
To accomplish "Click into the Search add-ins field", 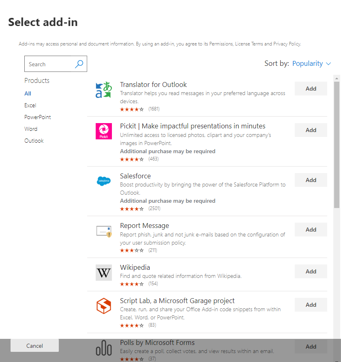I will click(x=49, y=64).
